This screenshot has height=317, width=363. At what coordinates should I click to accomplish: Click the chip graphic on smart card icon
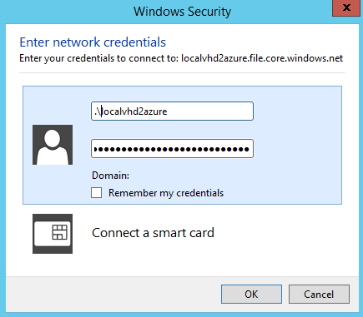60,232
